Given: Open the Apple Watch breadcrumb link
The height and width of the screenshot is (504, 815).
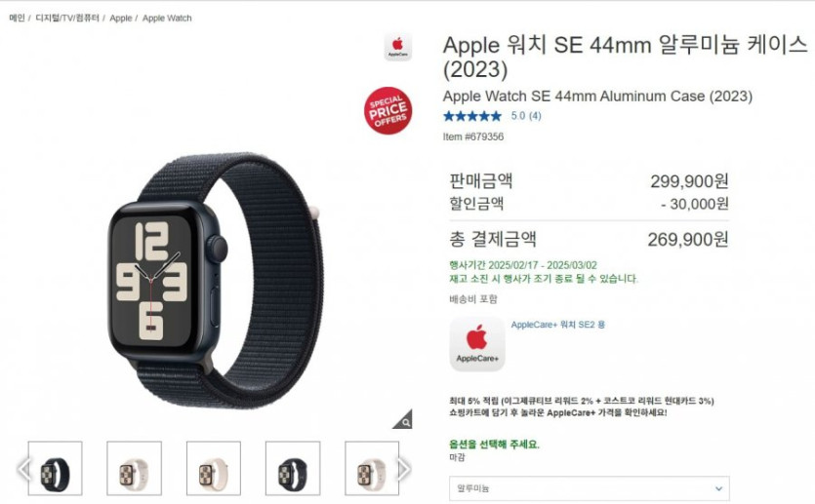Looking at the screenshot, I should click(x=167, y=19).
